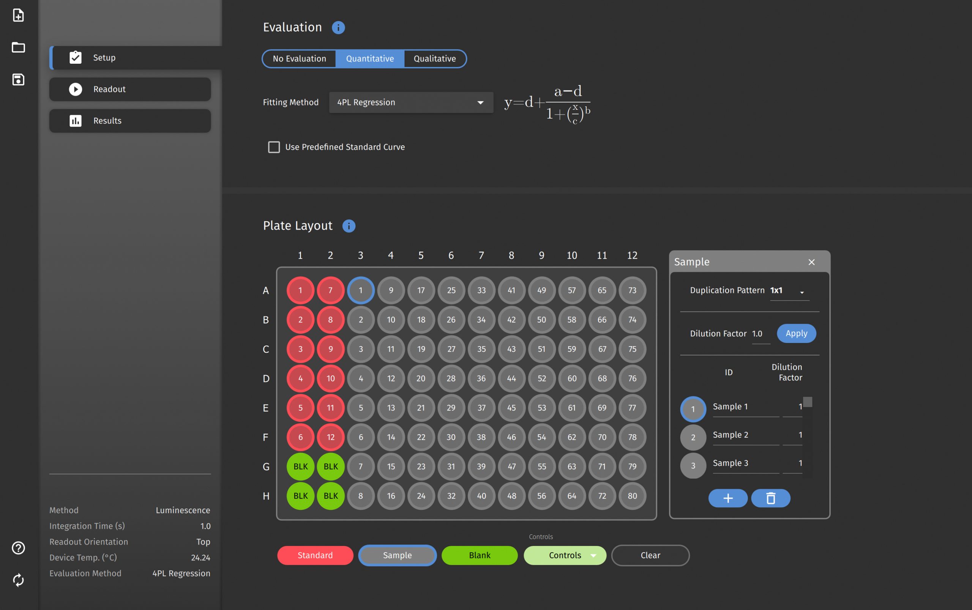Open the folder icon in left sidebar
This screenshot has width=972, height=610.
(x=18, y=47)
